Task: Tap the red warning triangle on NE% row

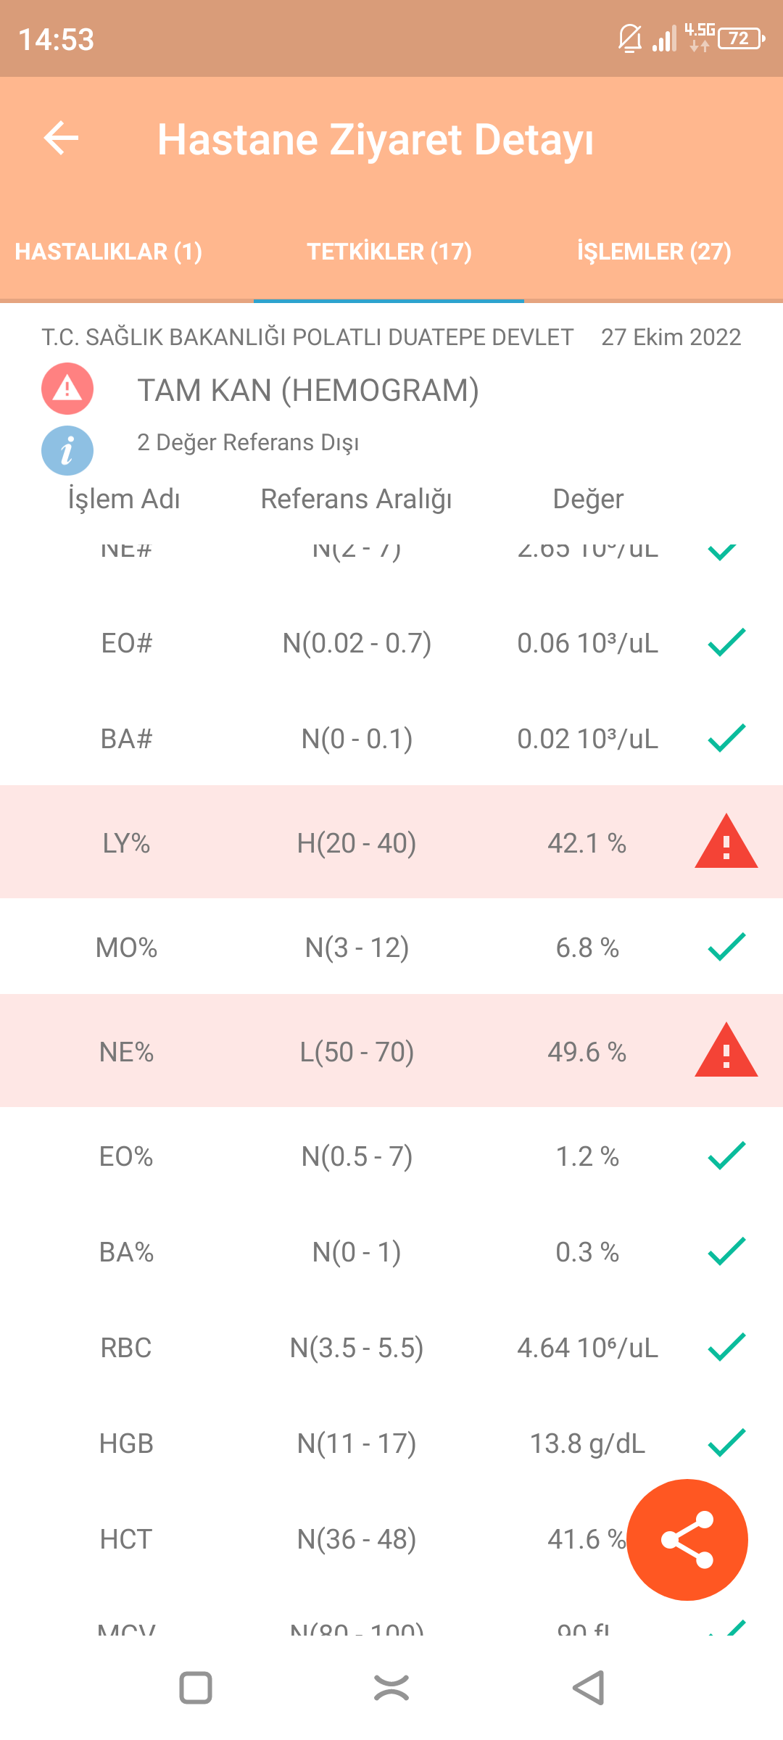Action: click(726, 1051)
